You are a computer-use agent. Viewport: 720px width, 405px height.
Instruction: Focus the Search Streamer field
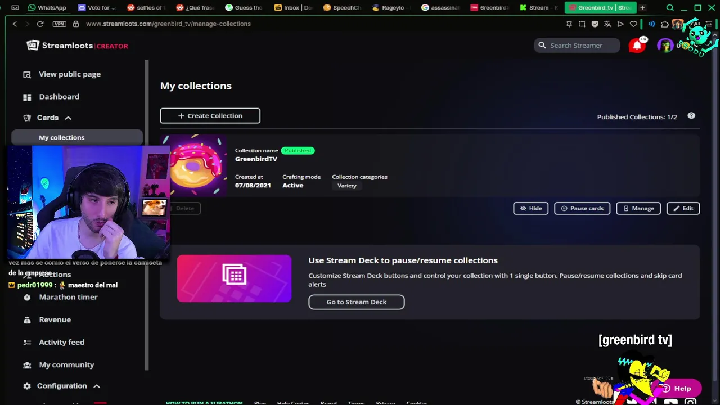click(x=577, y=46)
